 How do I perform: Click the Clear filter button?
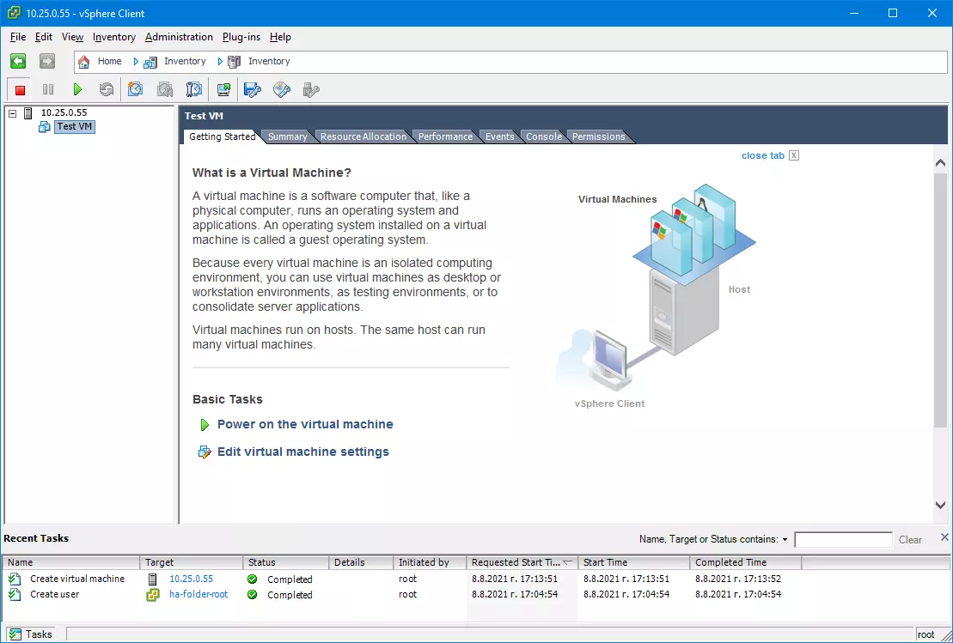[x=910, y=540]
